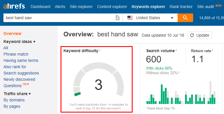Click the search volume value 600
Viewport: 224px width, 114px height.
tap(154, 59)
